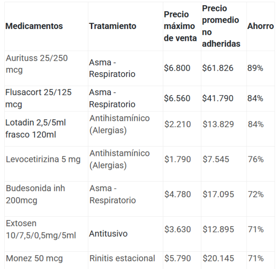This screenshot has height=269, width=278.
Task: Click the Rinitis estacional treatment cell
Action: 122,258
